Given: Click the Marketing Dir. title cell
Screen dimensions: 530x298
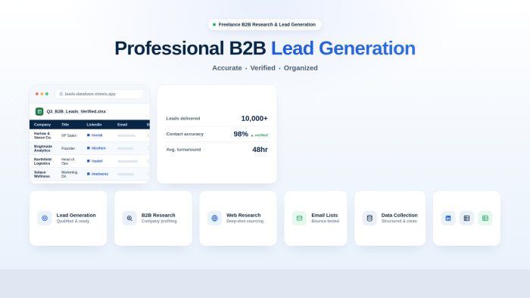Looking at the screenshot, I should (x=70, y=174).
